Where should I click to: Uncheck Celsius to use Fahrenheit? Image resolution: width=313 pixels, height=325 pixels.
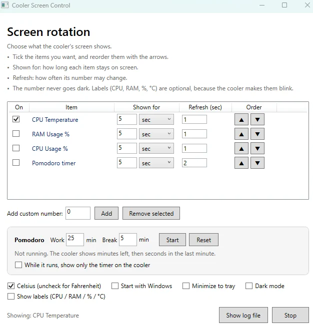click(x=11, y=286)
